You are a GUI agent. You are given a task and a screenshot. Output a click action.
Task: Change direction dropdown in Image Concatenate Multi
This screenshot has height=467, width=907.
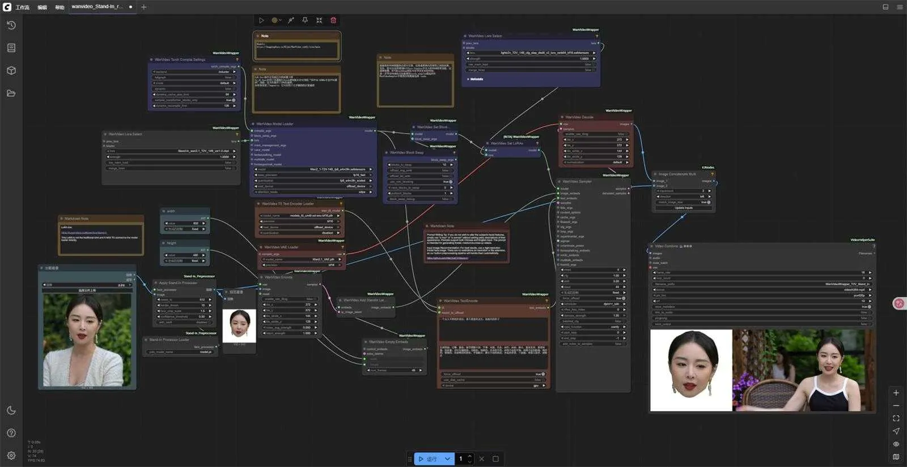(x=683, y=196)
